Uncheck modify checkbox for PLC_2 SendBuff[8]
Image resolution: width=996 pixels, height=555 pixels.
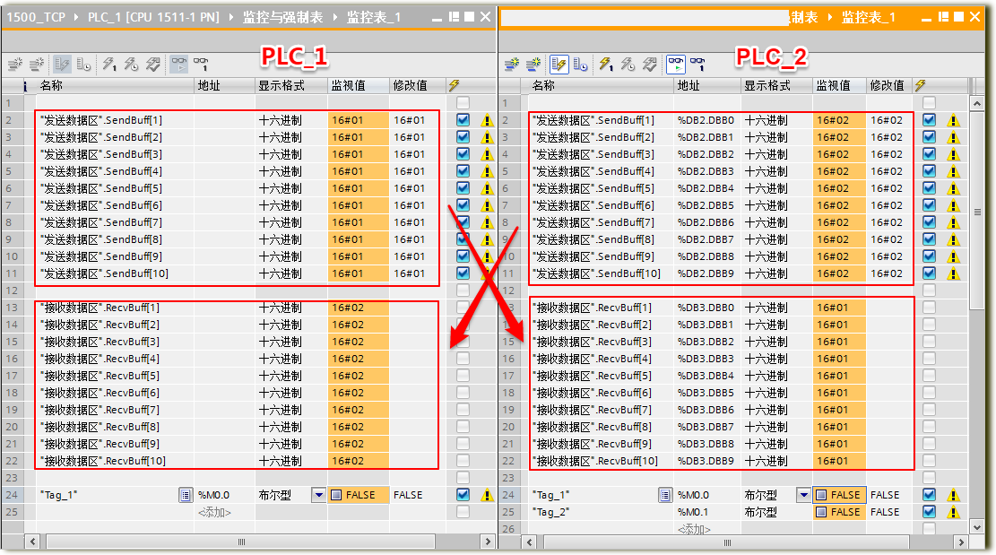930,238
